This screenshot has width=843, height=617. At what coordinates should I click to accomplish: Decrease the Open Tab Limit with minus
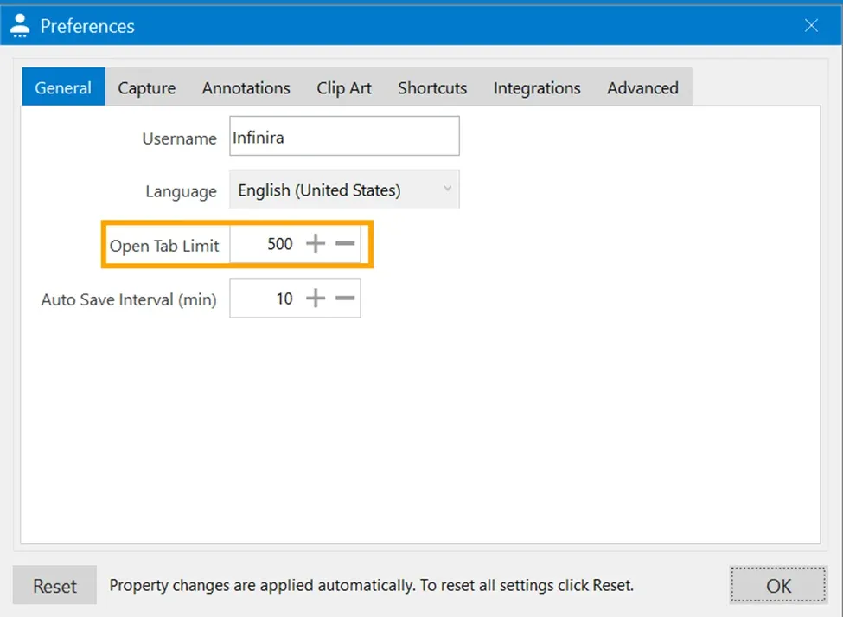coord(345,244)
